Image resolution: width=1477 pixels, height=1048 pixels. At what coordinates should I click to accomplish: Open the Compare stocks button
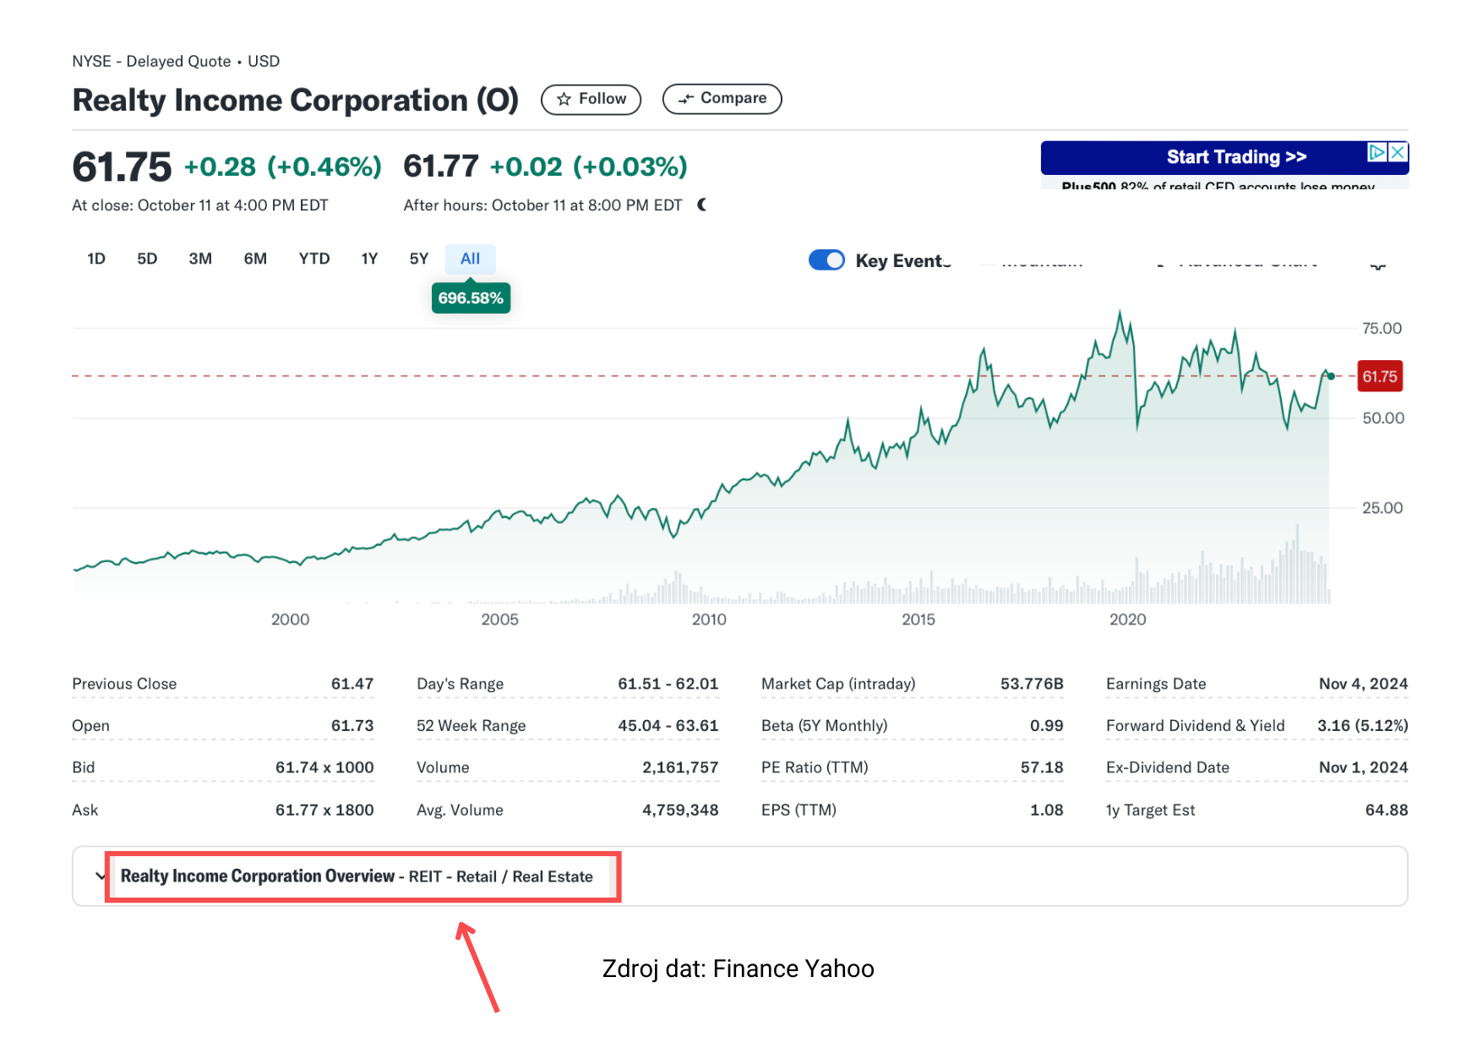pyautogui.click(x=722, y=99)
